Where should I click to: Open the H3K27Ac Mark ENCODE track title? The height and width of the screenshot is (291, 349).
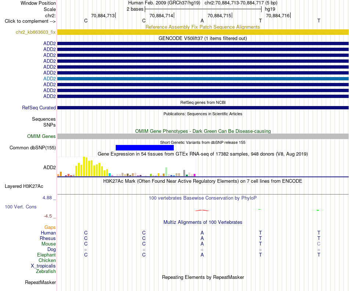coord(202,181)
